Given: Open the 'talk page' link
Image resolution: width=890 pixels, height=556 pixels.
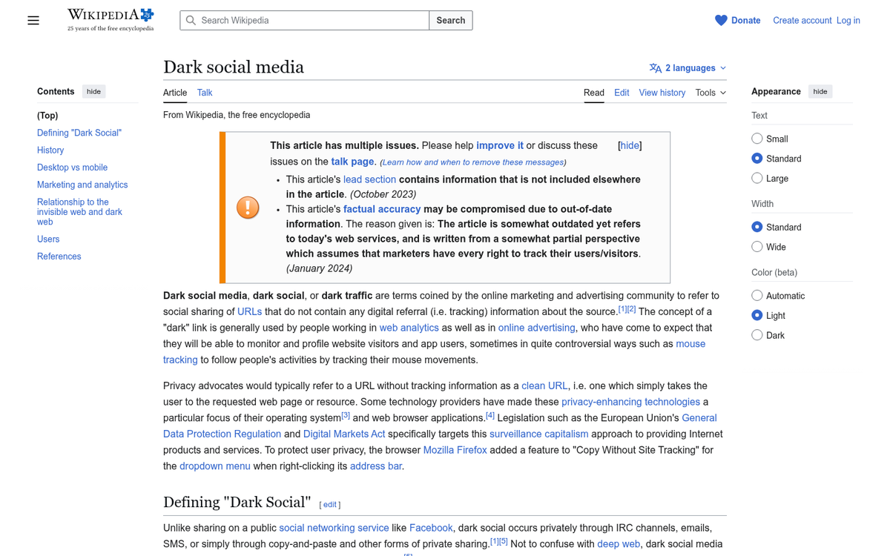Looking at the screenshot, I should click(x=352, y=161).
